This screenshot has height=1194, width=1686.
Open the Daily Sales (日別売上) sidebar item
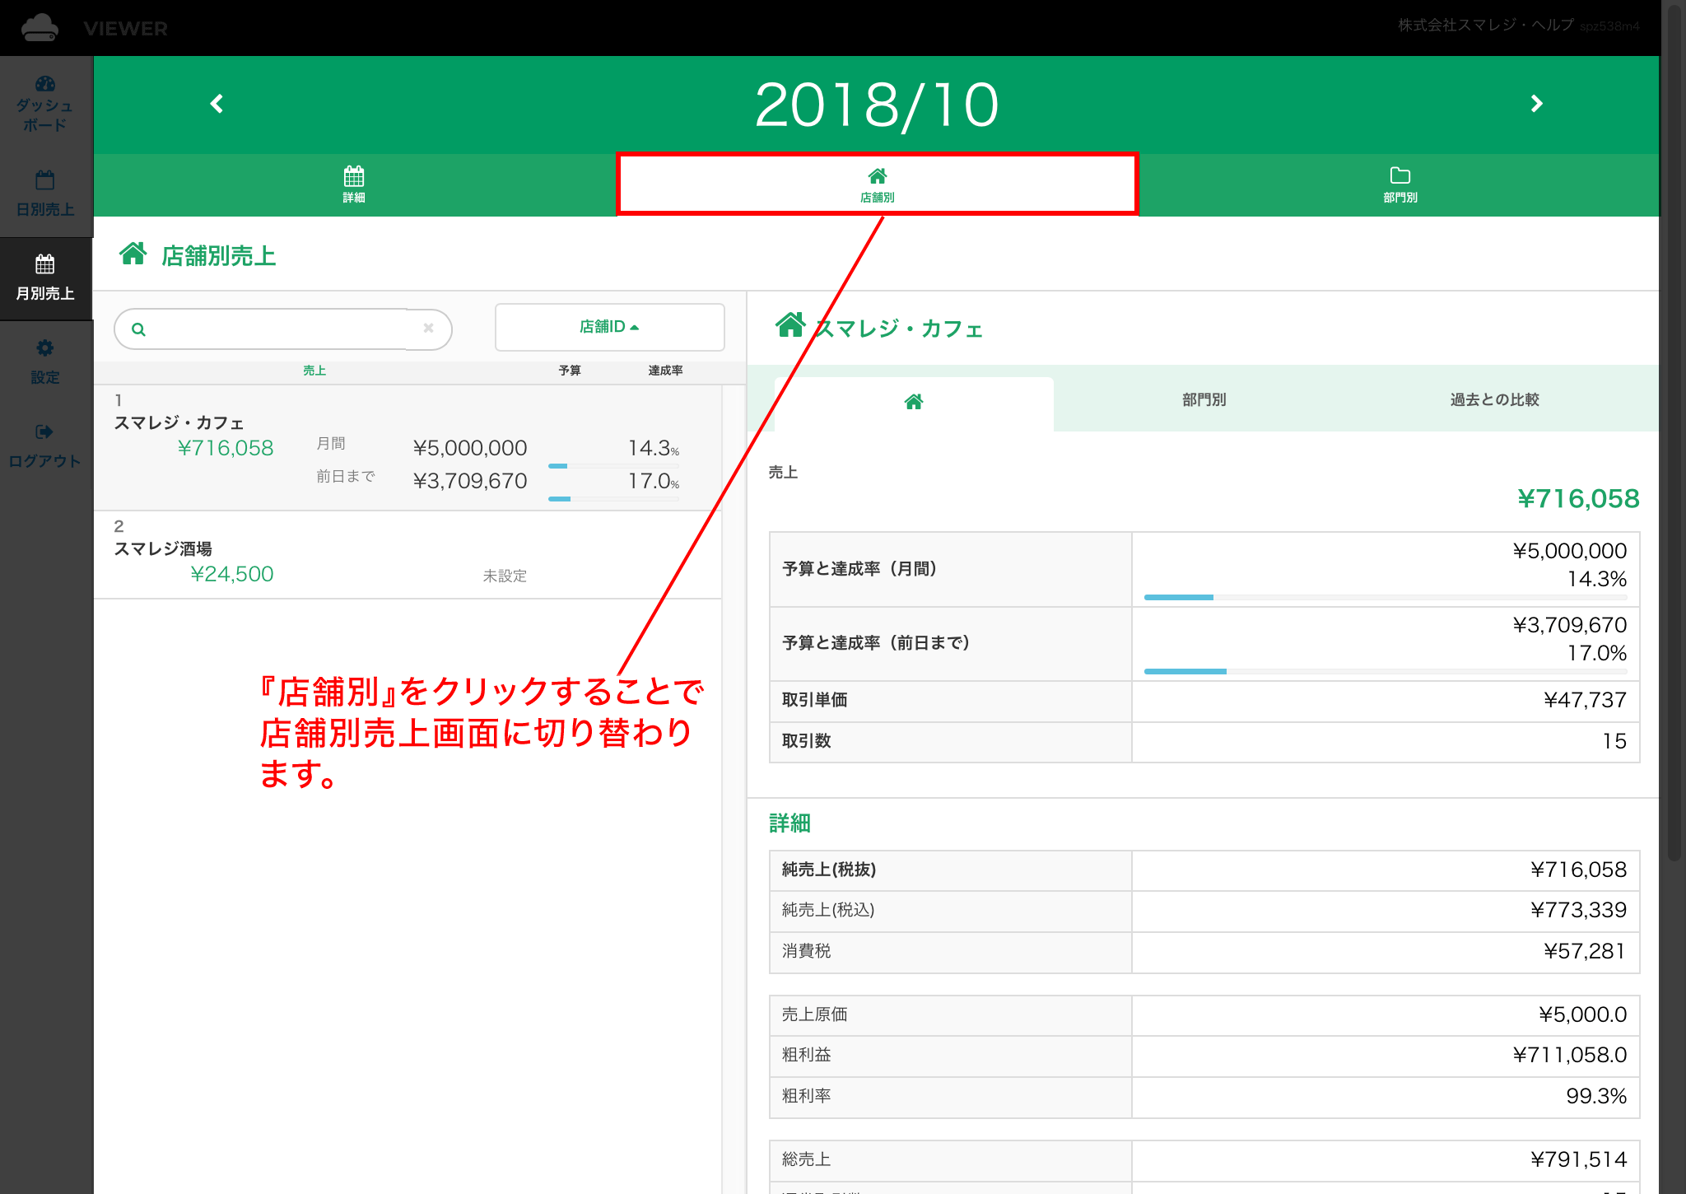45,194
